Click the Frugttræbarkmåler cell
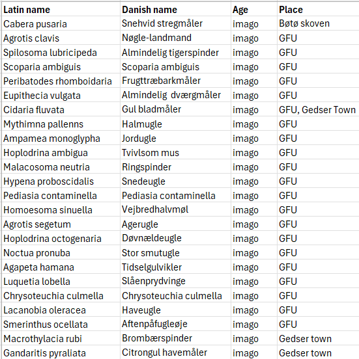This screenshot has height=359, width=359. (x=175, y=81)
